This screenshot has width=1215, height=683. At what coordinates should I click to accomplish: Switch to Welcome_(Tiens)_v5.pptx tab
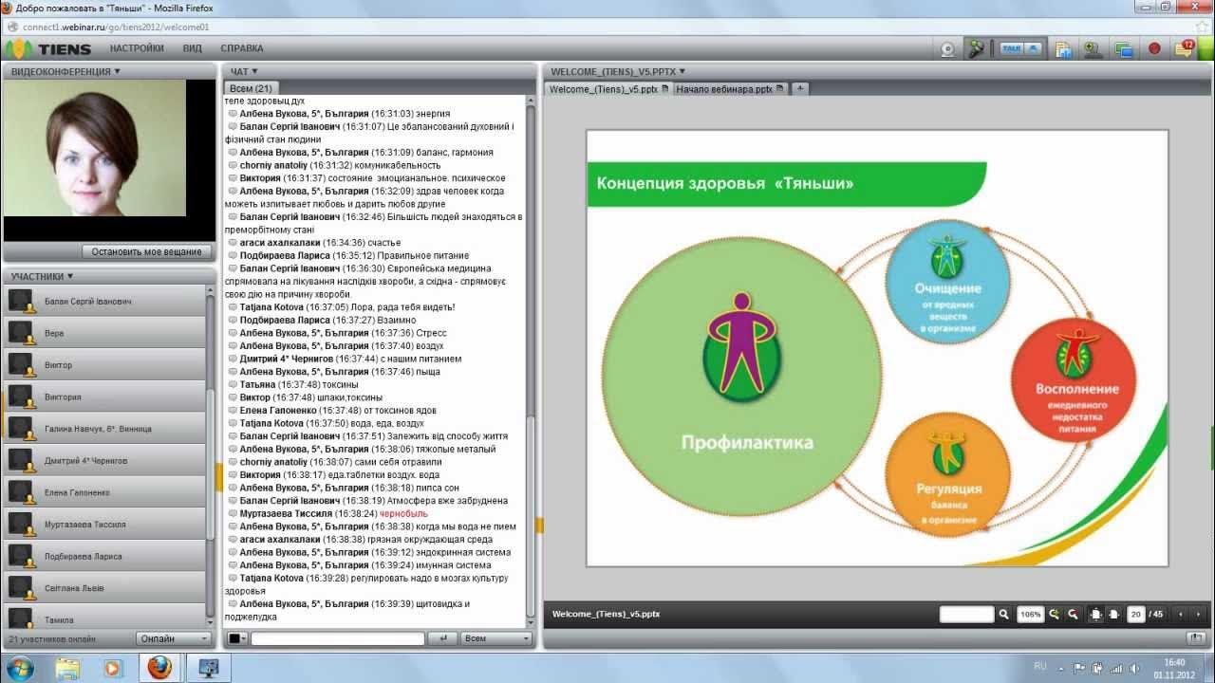(x=609, y=88)
